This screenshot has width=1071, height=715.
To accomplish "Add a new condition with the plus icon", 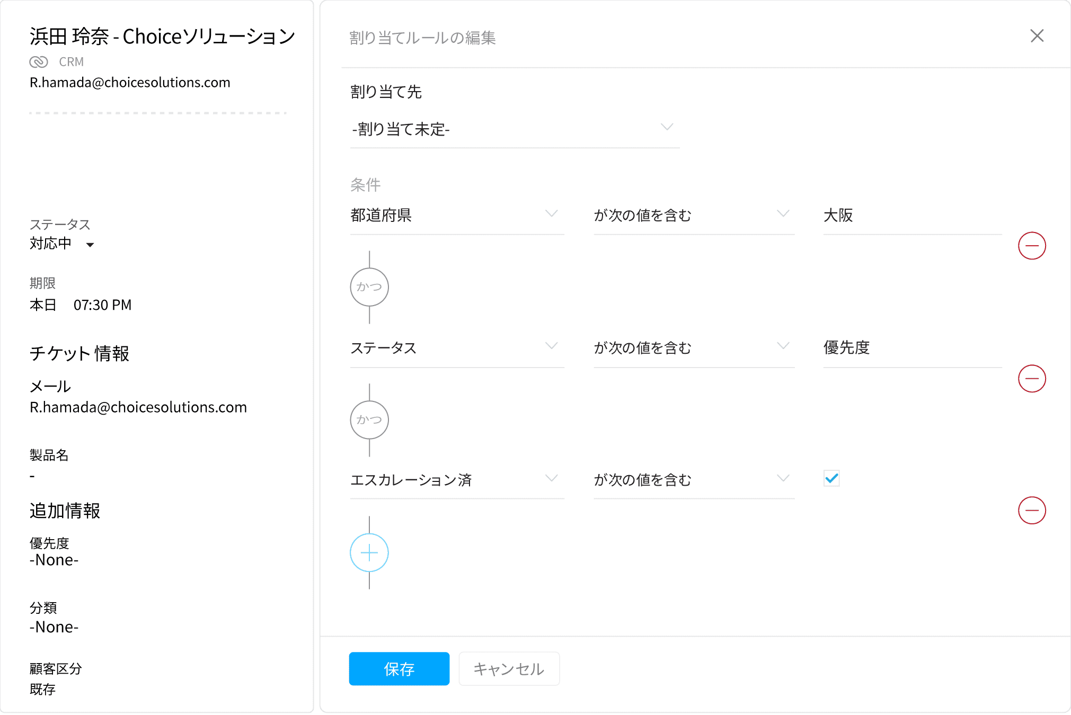I will tap(369, 553).
